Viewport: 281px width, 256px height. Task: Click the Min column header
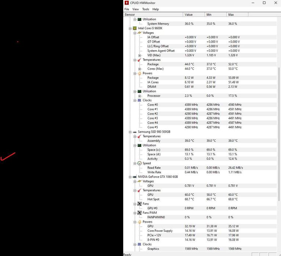pos(216,15)
